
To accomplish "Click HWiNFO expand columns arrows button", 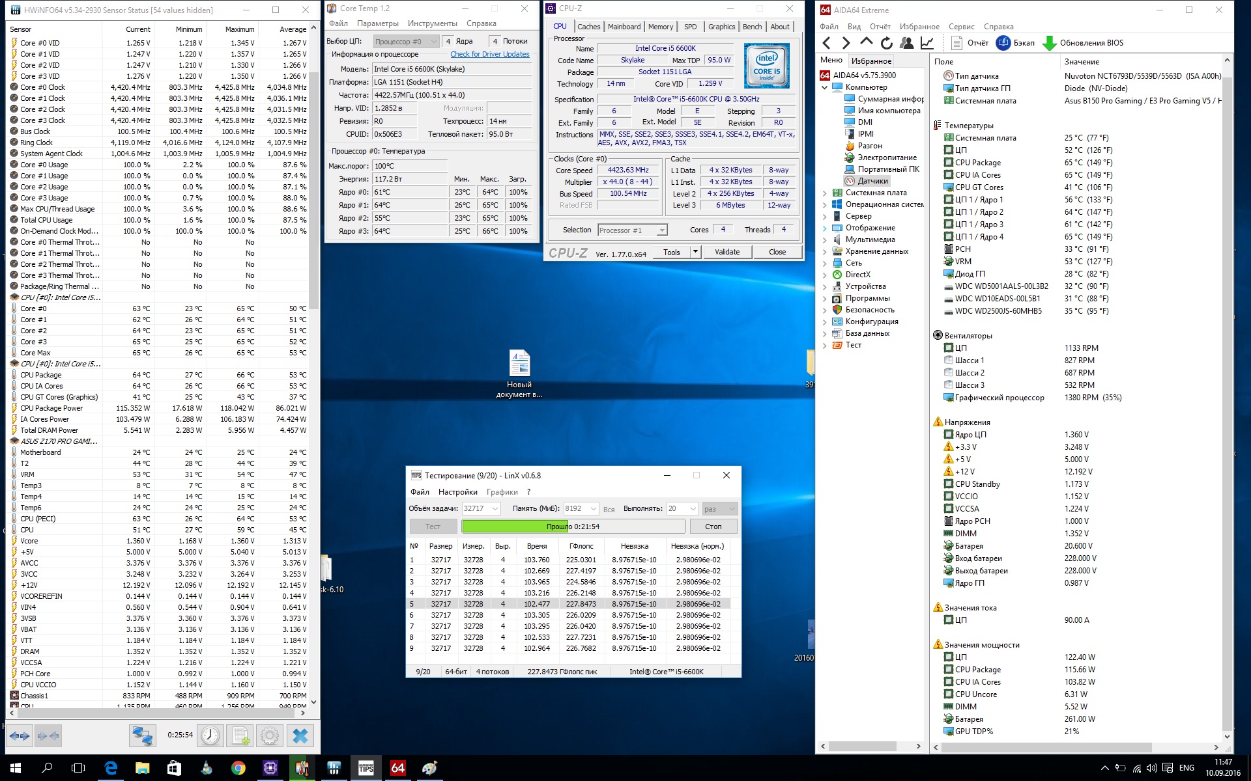I will [x=20, y=736].
